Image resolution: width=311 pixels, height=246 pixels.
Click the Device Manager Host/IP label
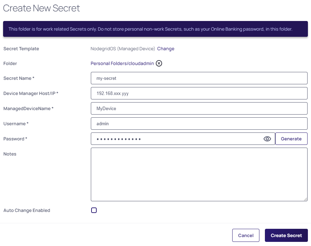coord(31,93)
